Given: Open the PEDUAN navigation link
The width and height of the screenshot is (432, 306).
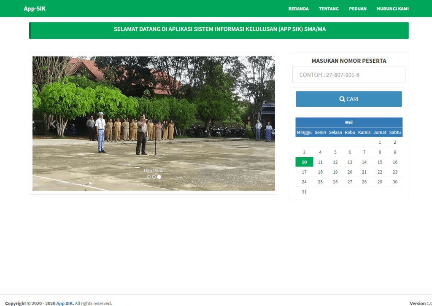Looking at the screenshot, I should click(x=357, y=9).
